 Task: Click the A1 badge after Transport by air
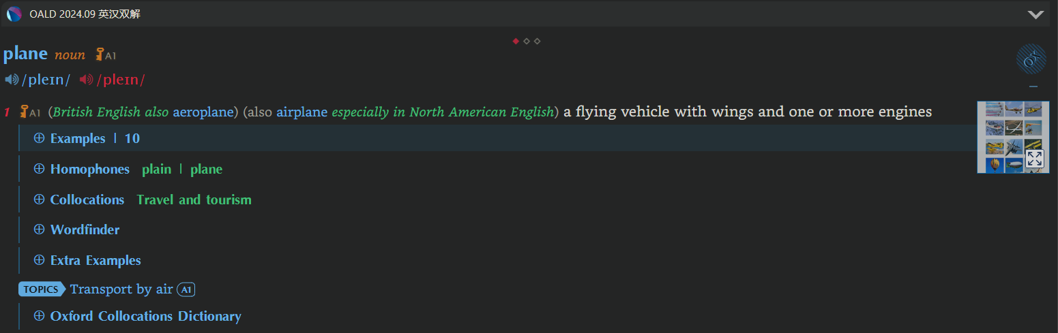[186, 289]
